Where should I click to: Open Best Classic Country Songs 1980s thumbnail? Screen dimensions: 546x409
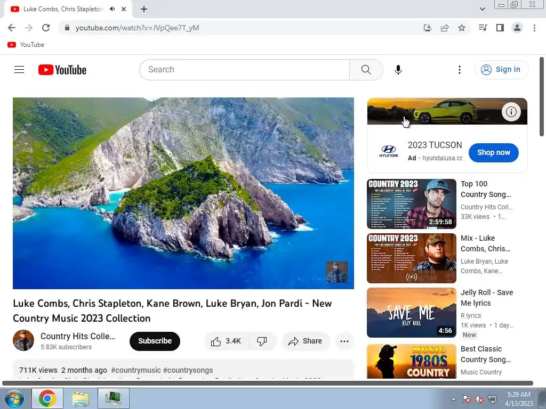click(411, 361)
